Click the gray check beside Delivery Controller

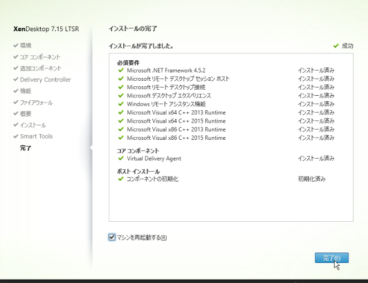[16, 80]
